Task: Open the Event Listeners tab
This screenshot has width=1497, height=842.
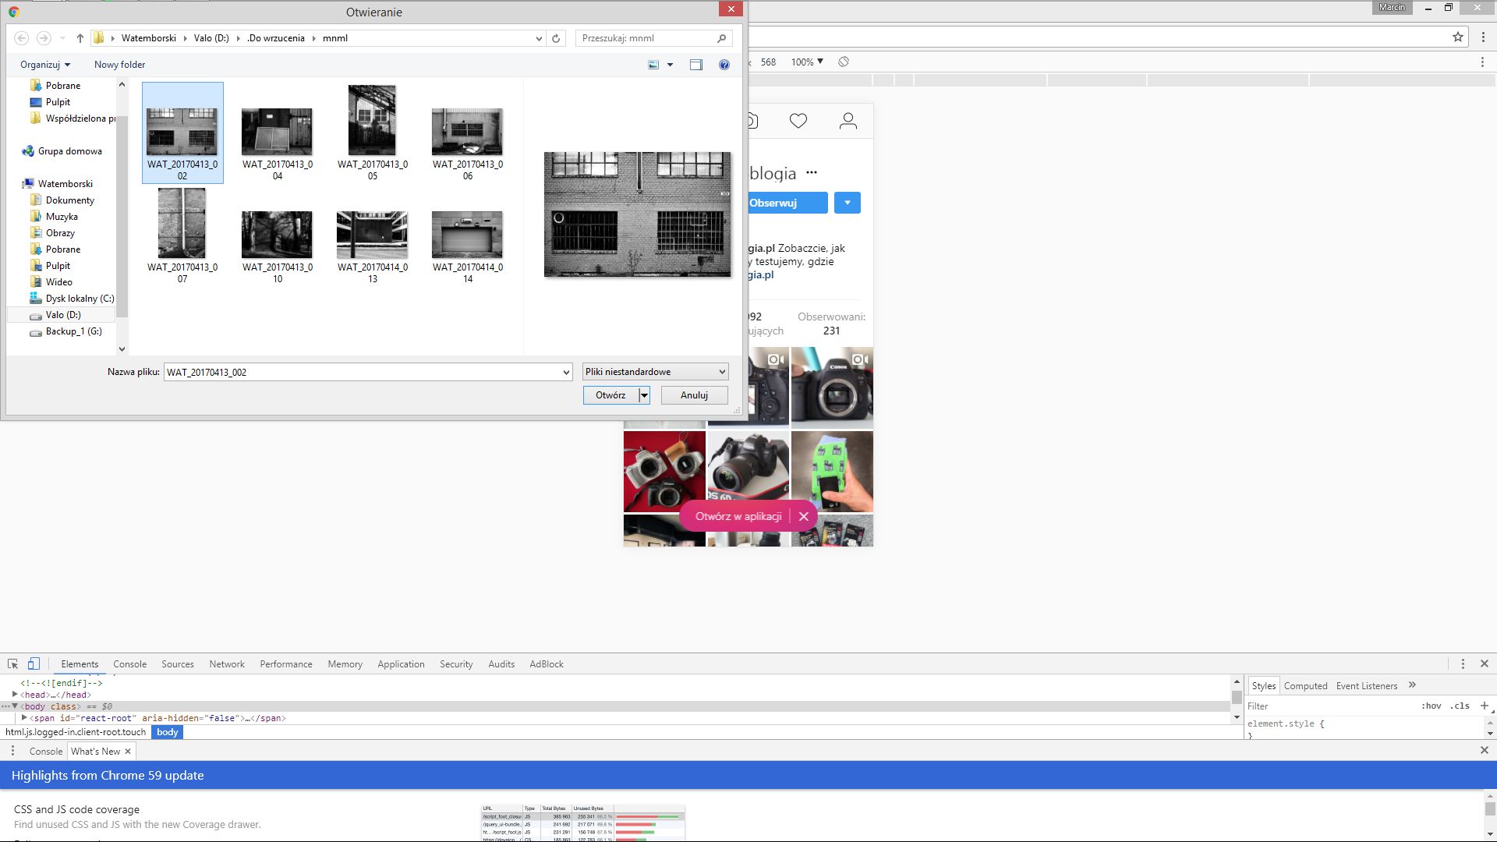Action: [1367, 686]
